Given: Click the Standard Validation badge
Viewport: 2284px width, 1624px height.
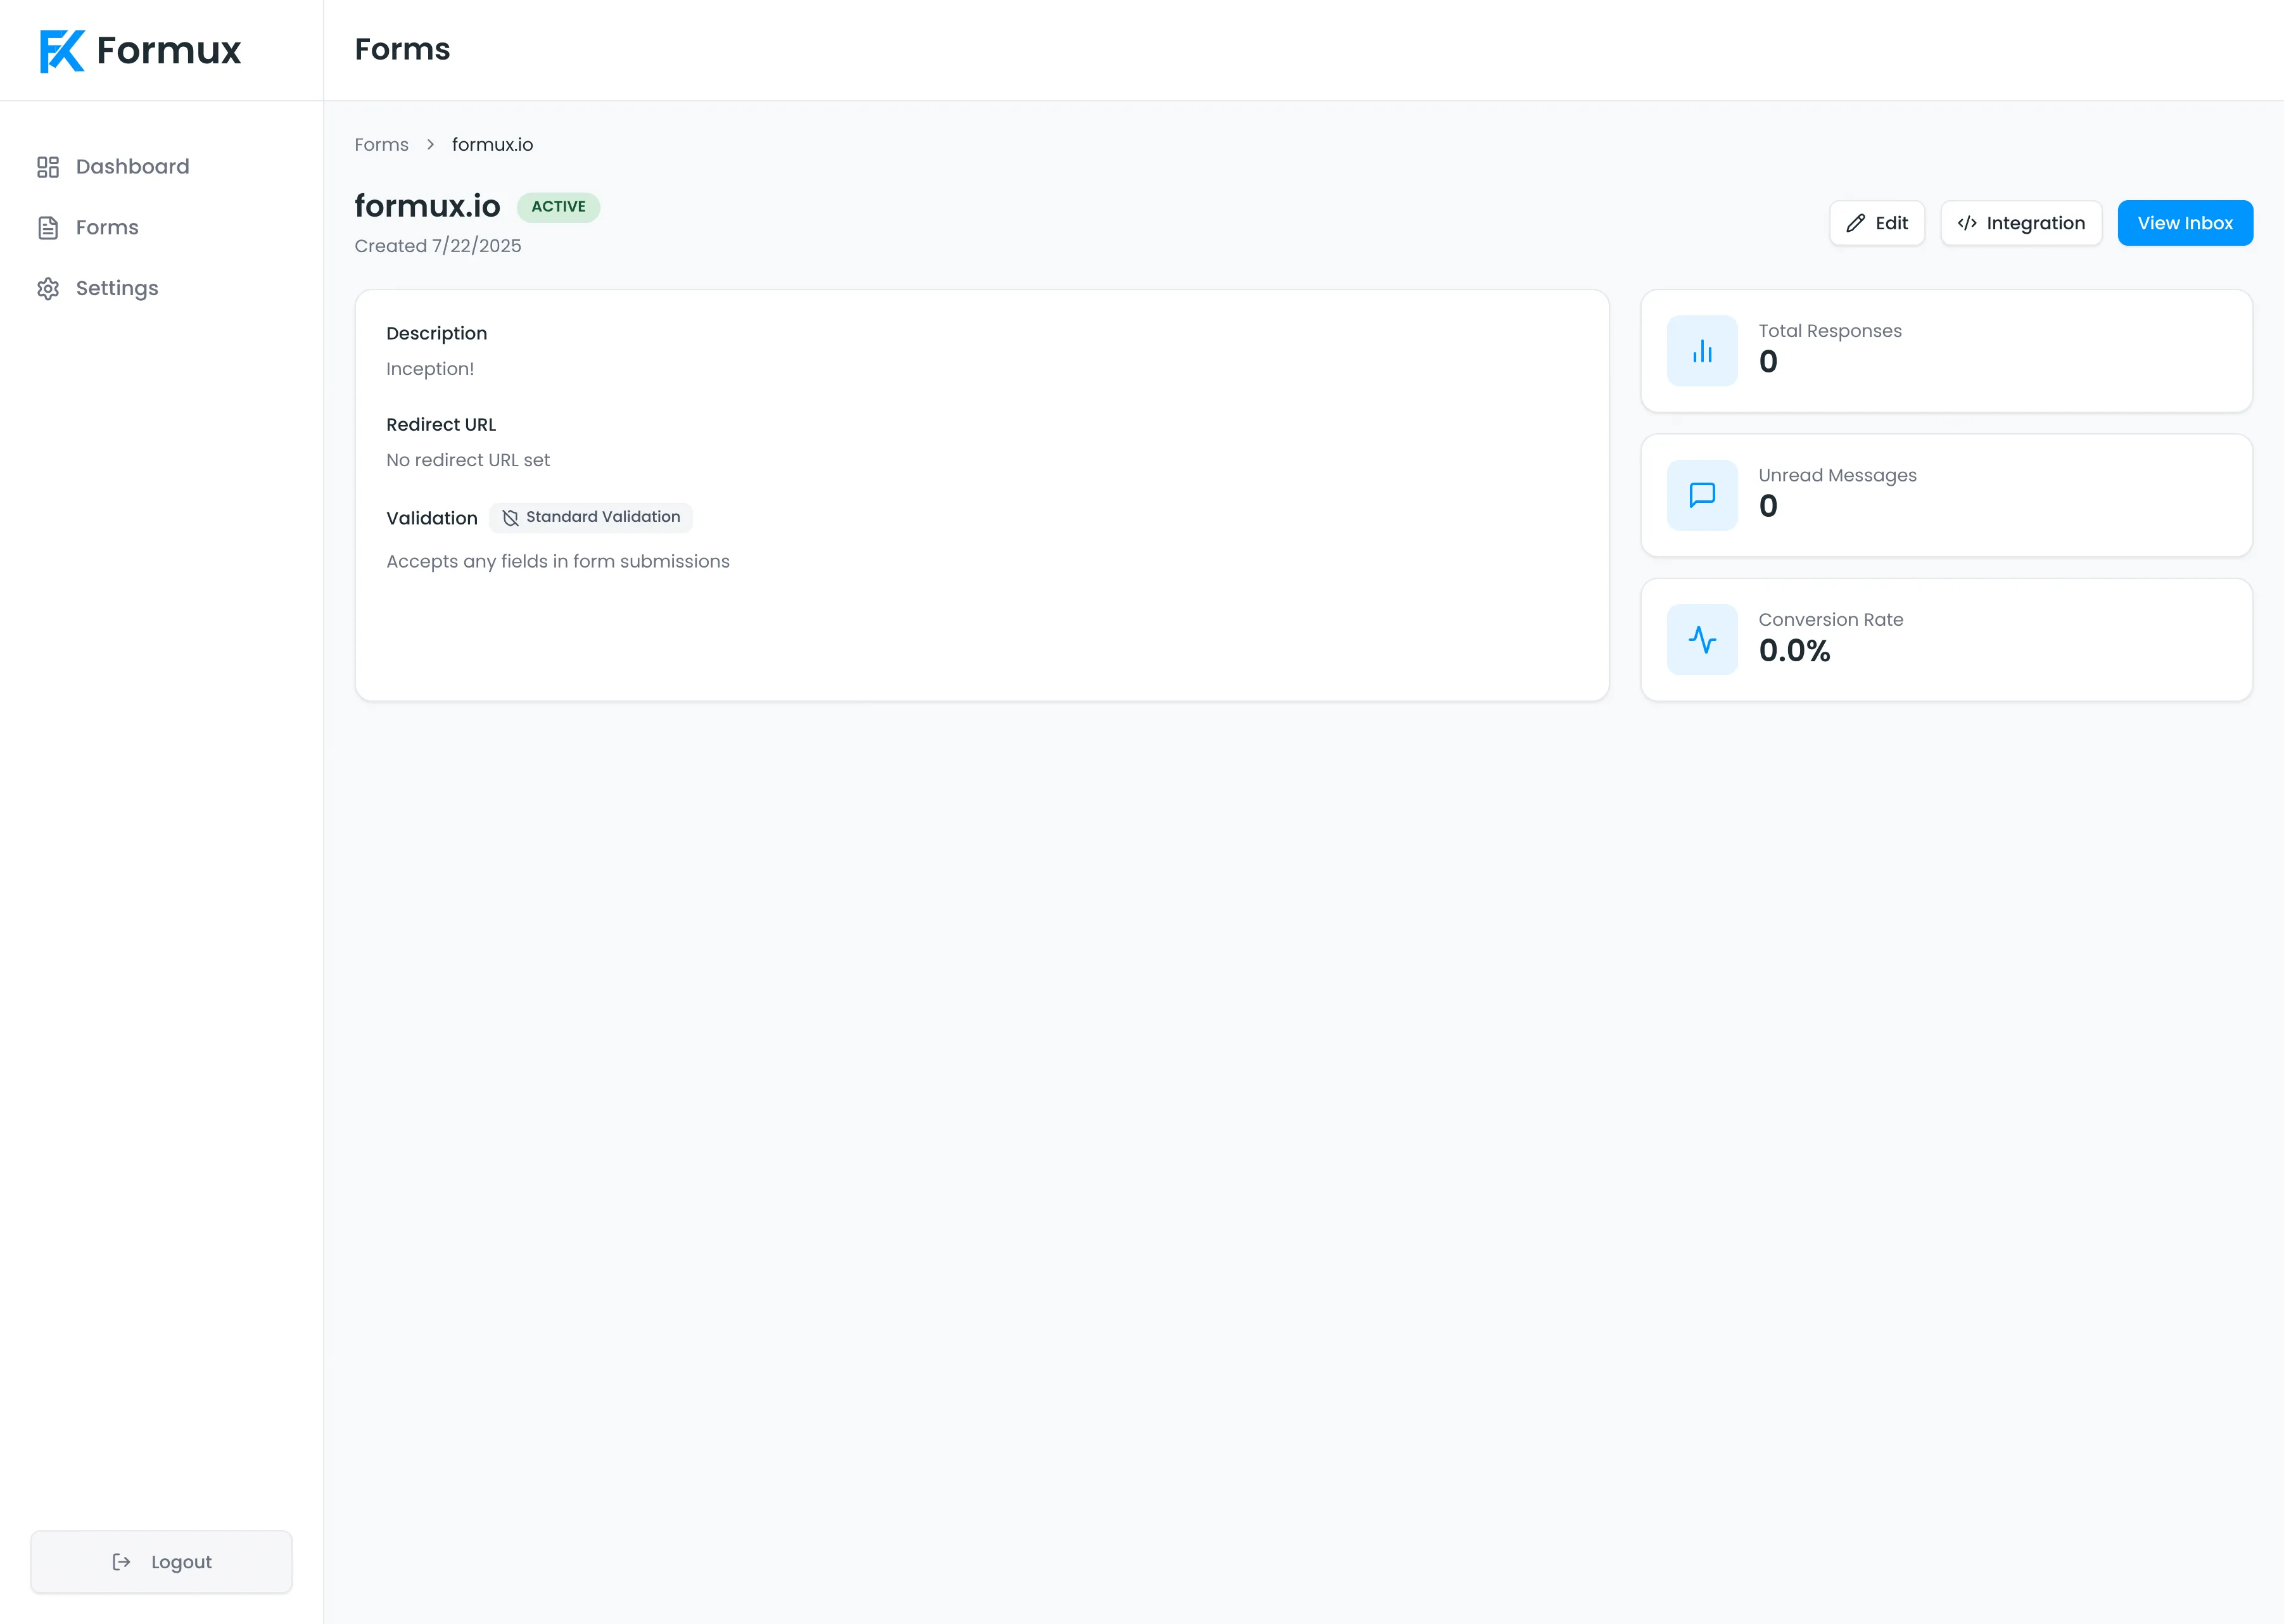Looking at the screenshot, I should coord(591,518).
